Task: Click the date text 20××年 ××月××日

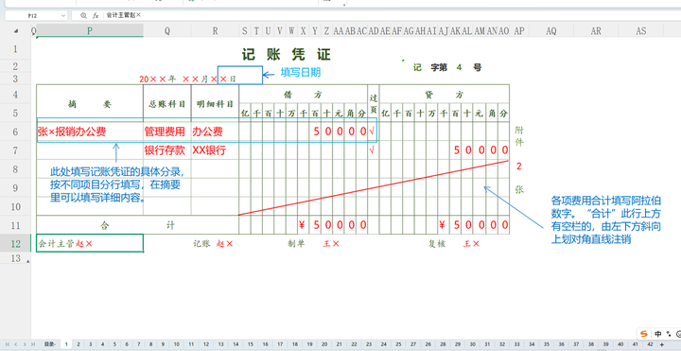Action: point(187,79)
